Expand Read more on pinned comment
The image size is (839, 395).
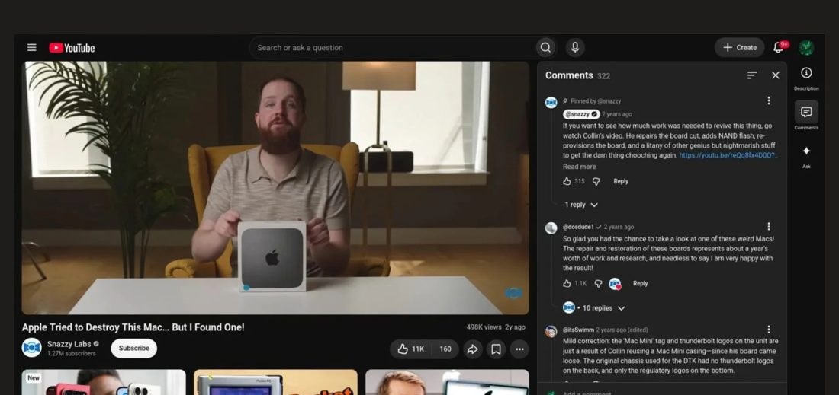coord(579,167)
